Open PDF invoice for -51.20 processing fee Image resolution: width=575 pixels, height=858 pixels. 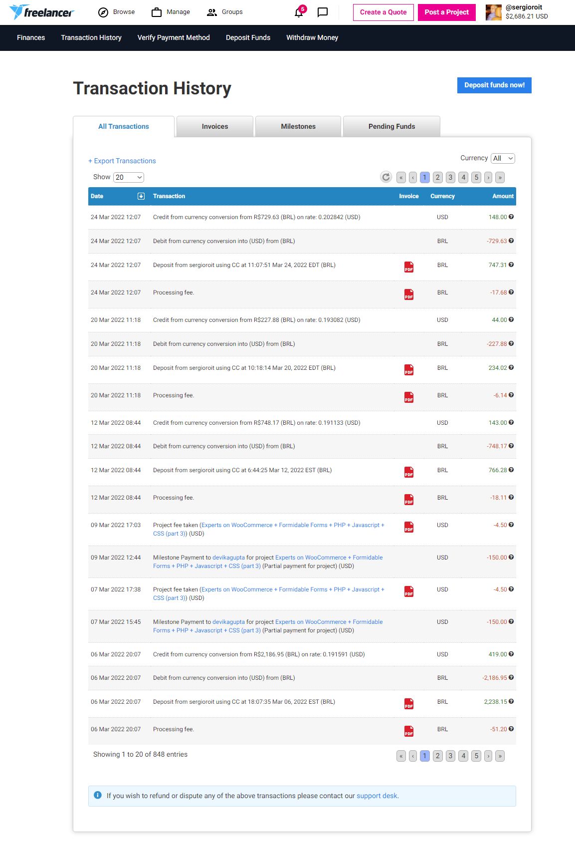pos(409,731)
